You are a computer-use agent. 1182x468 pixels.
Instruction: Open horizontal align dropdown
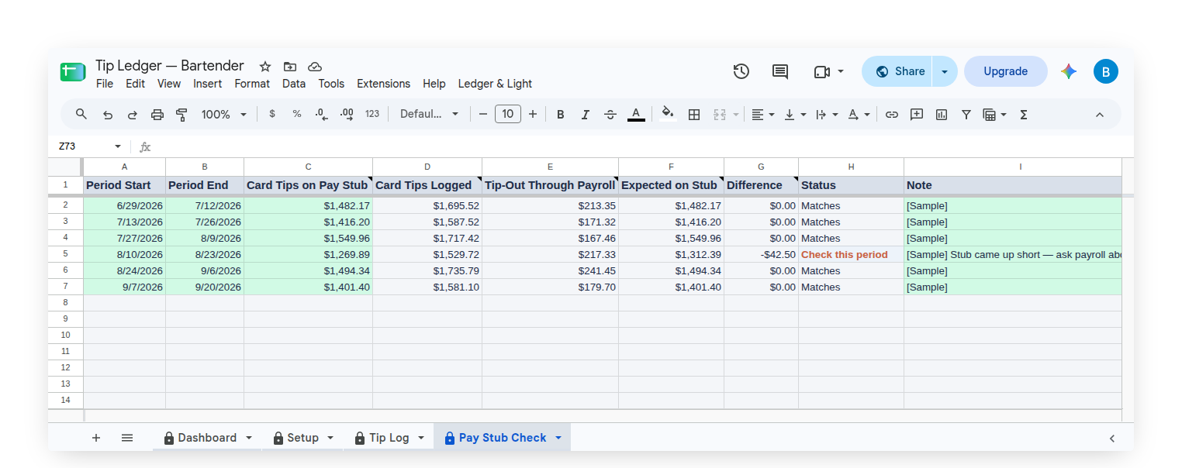[x=762, y=115]
